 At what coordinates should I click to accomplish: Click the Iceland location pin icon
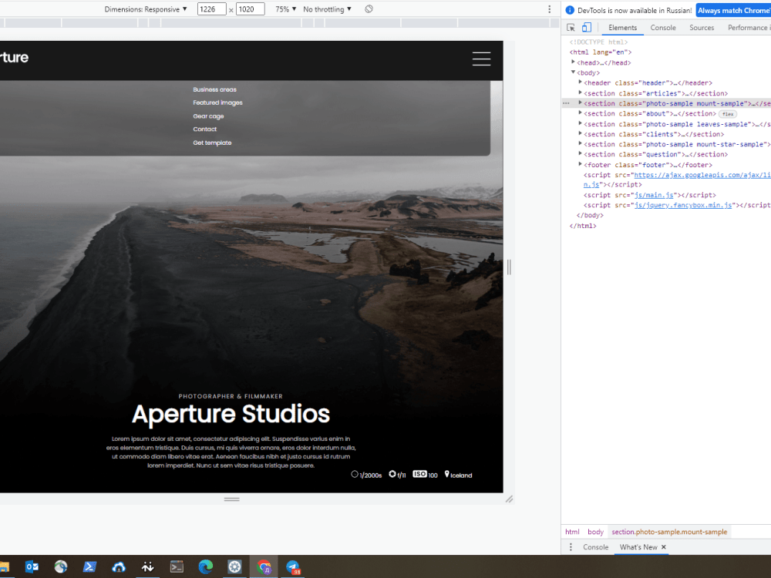(x=446, y=474)
